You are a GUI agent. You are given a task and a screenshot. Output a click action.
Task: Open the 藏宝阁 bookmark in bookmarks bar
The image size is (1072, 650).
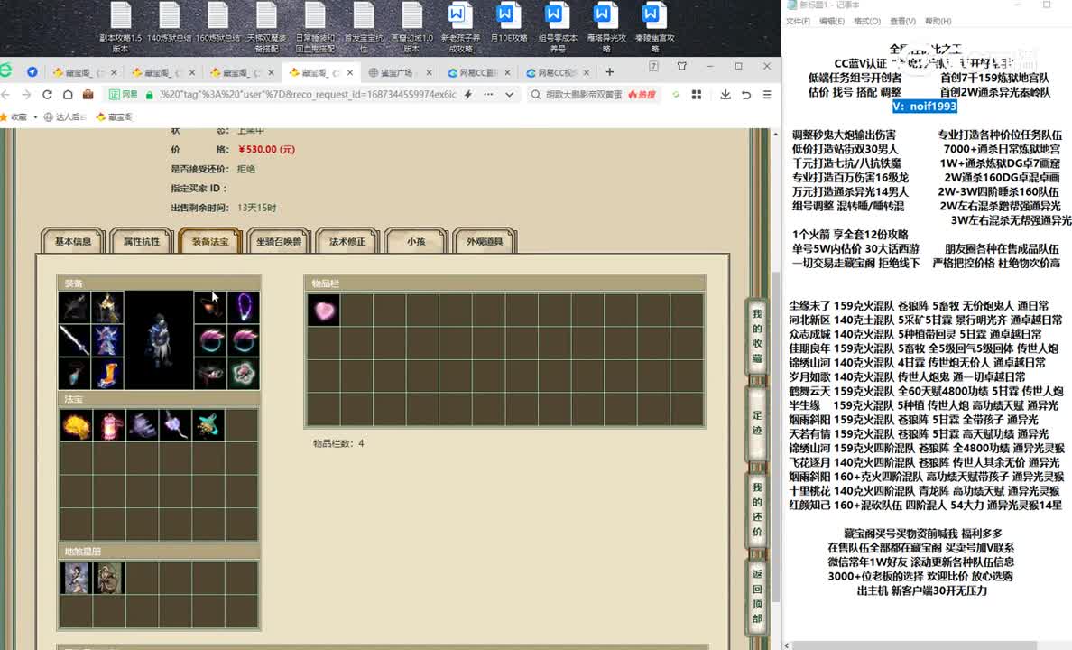tap(115, 117)
